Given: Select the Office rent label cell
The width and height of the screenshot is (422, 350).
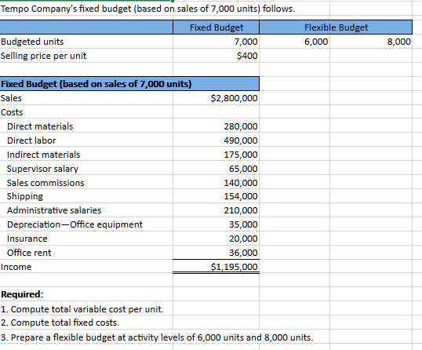Looking at the screenshot, I should click(86, 253).
